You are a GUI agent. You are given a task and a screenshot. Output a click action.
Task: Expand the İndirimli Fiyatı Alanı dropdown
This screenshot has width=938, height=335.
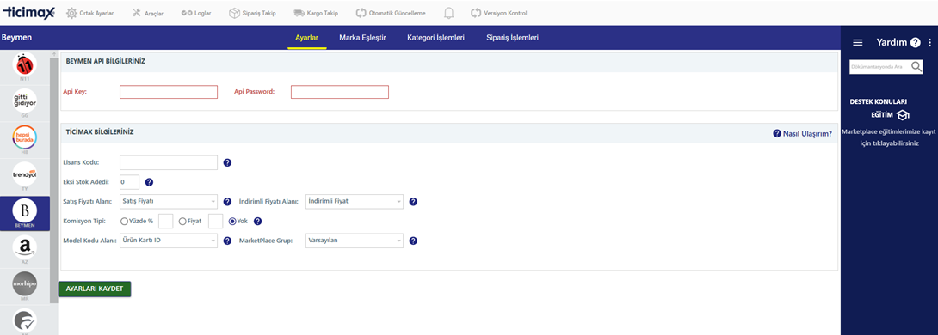(x=355, y=201)
